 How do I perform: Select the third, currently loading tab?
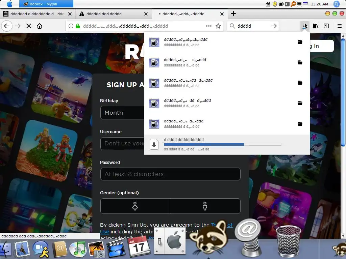pos(190,14)
